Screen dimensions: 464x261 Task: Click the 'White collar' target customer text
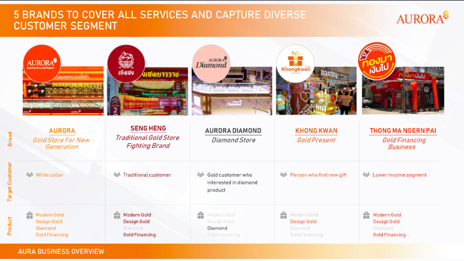[50, 175]
